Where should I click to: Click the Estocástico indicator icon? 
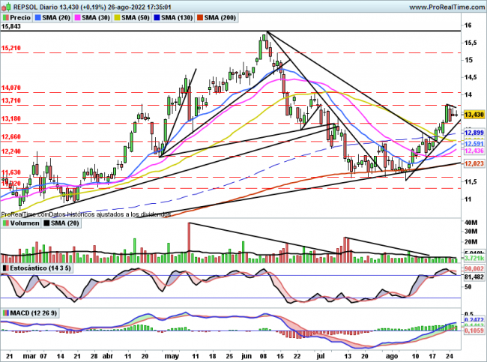(5, 268)
